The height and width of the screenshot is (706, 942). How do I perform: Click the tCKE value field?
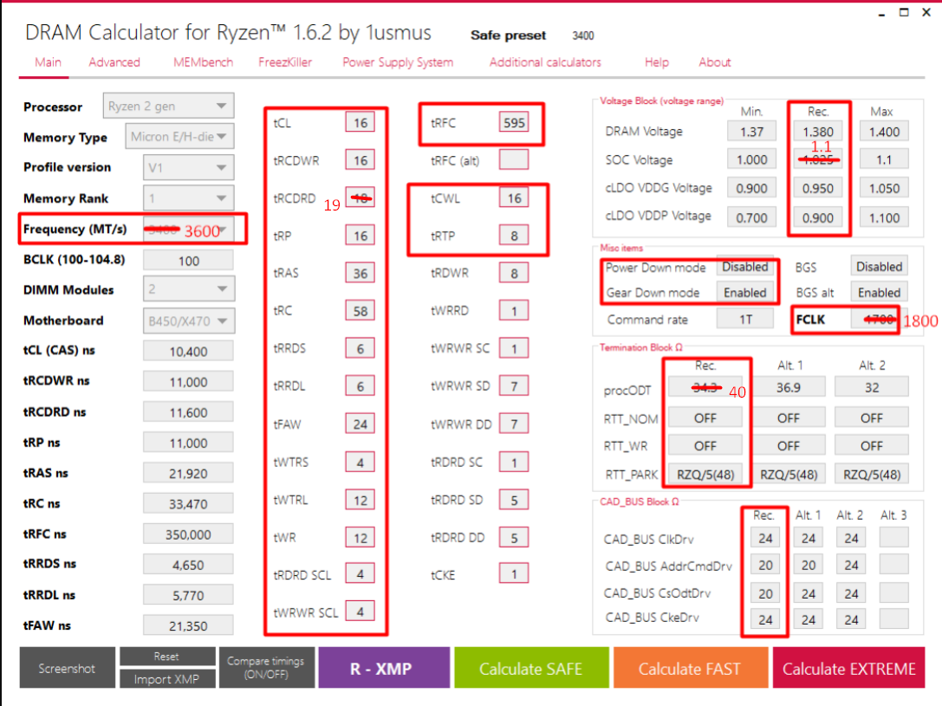[x=514, y=574]
